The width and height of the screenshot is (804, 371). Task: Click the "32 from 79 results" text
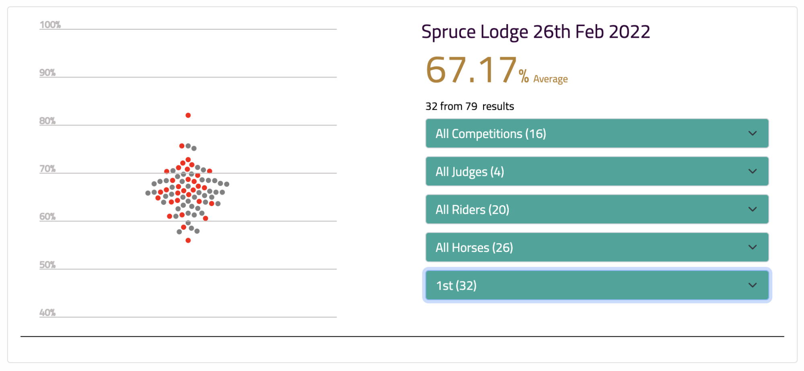(469, 106)
